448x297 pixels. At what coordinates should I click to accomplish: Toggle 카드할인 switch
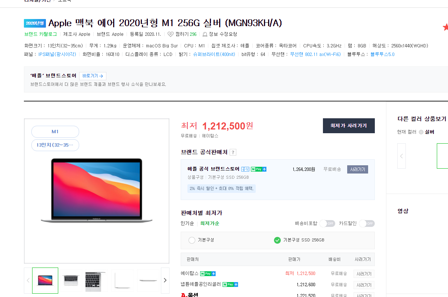pos(367,223)
